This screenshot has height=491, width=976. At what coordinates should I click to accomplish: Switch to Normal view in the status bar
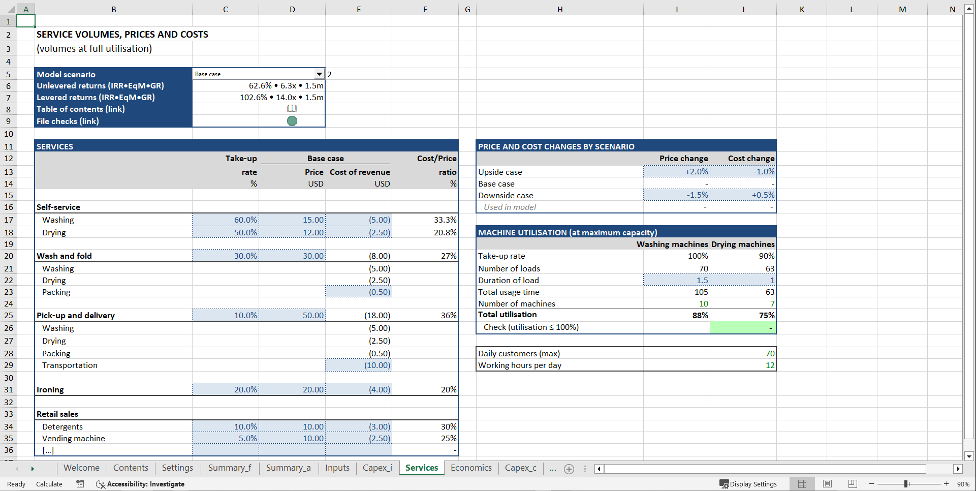pos(802,484)
